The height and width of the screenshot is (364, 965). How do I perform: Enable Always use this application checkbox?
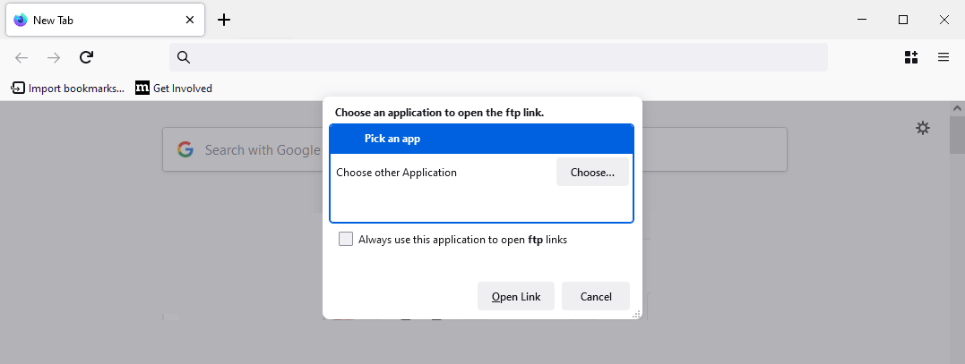346,239
